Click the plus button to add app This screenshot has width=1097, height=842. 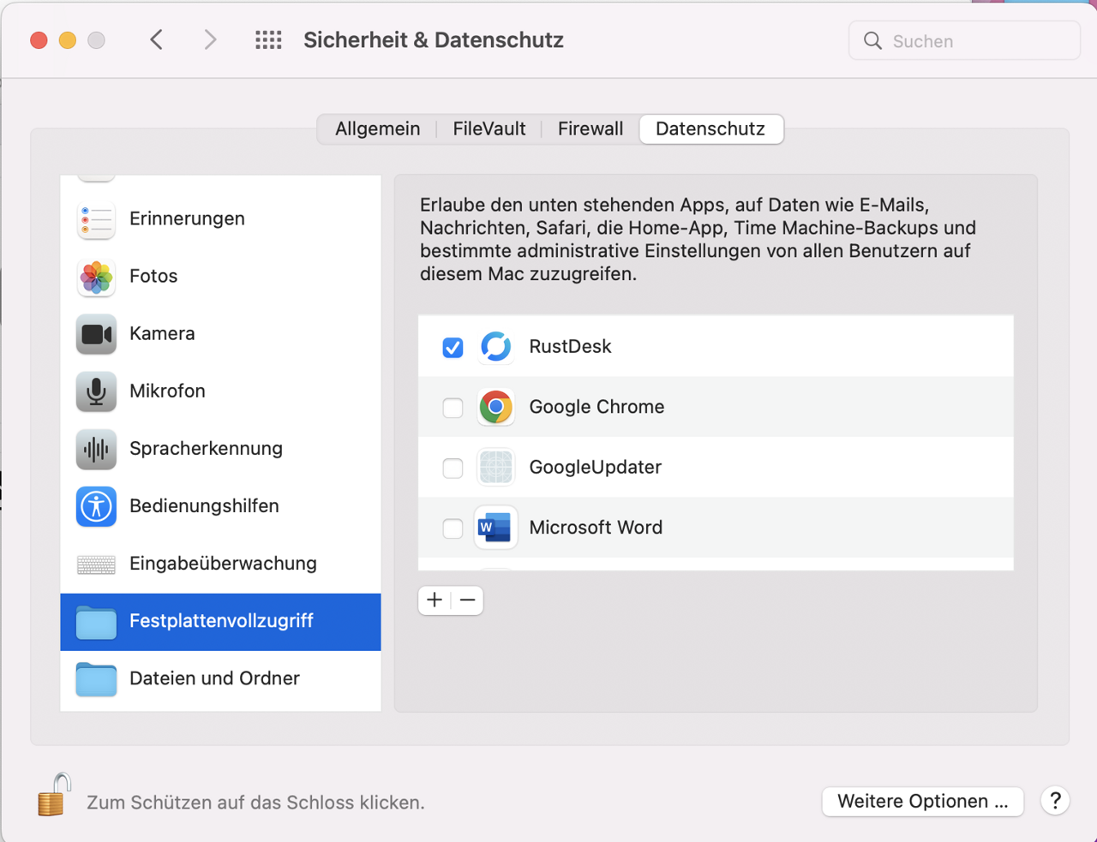pos(435,600)
